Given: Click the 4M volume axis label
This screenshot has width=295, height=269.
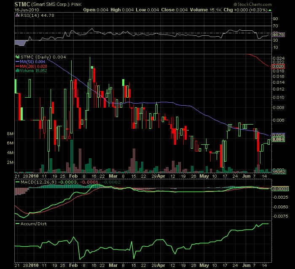Looking at the screenshot, I should (x=10, y=153).
